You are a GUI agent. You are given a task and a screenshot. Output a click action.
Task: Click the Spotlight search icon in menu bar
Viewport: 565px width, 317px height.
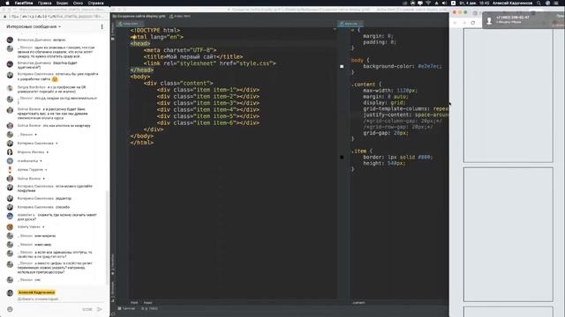(x=539, y=3)
